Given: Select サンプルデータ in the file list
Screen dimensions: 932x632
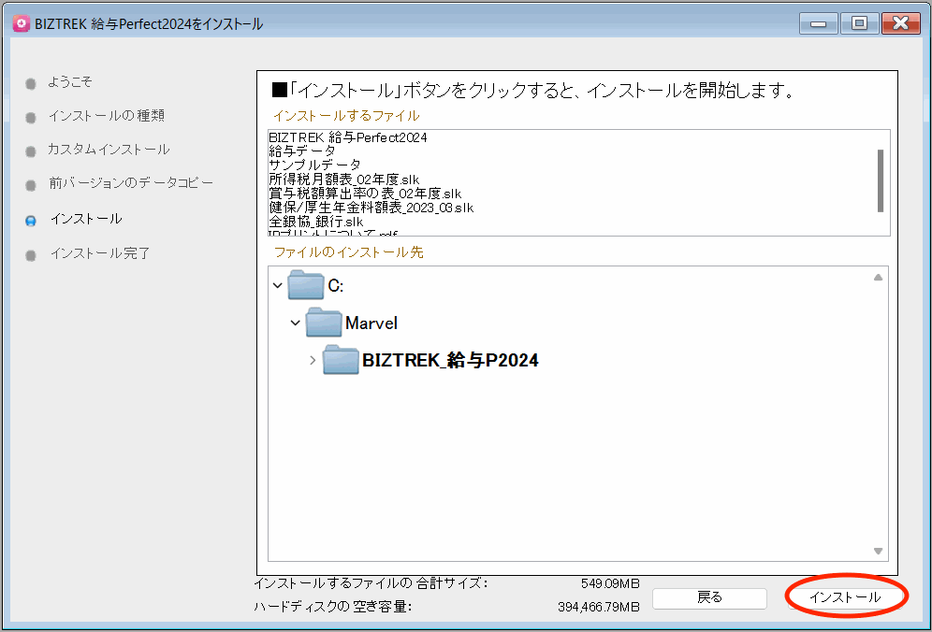Looking at the screenshot, I should (x=314, y=165).
